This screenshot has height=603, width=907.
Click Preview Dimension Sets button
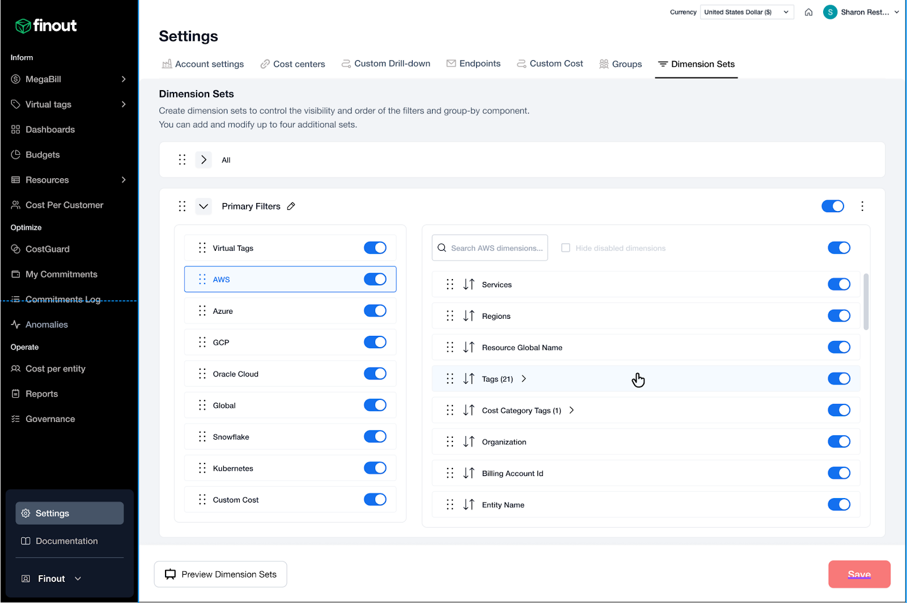[221, 574]
